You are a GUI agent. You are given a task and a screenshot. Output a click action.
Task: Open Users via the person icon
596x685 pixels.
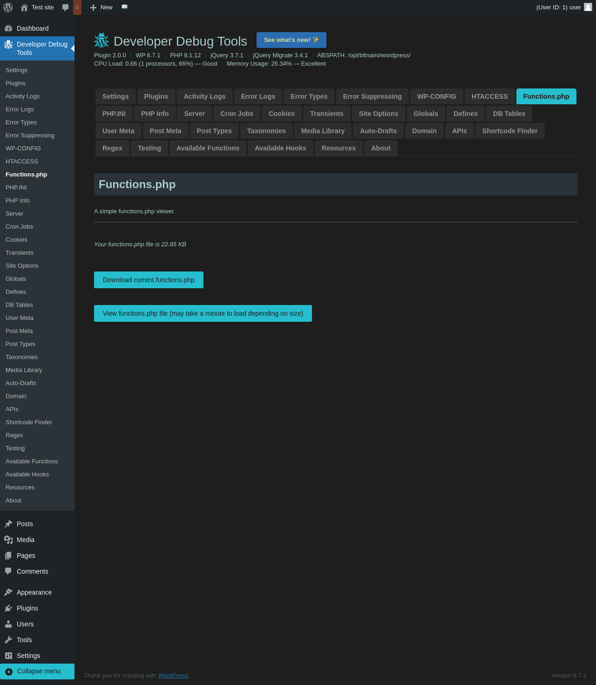pyautogui.click(x=8, y=624)
